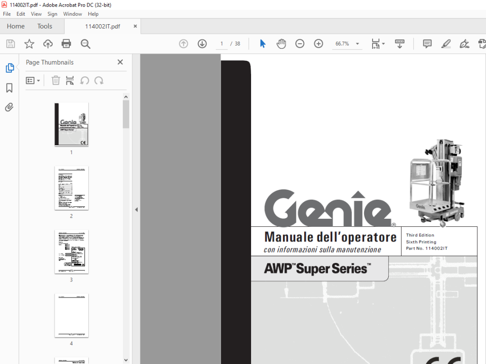486x364 pixels.
Task: Click the Sign document pen icon
Action: pos(464,44)
